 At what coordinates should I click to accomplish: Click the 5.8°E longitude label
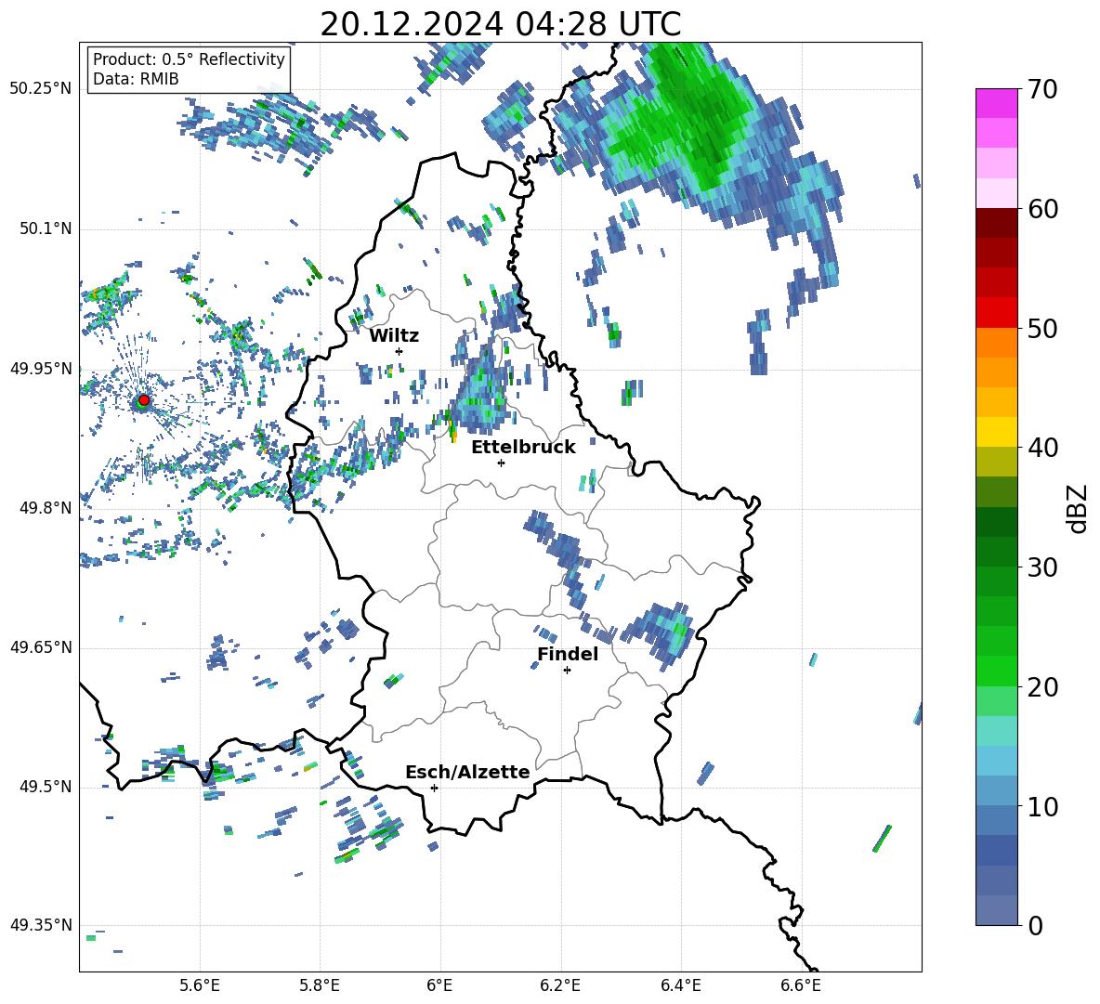coord(320,985)
